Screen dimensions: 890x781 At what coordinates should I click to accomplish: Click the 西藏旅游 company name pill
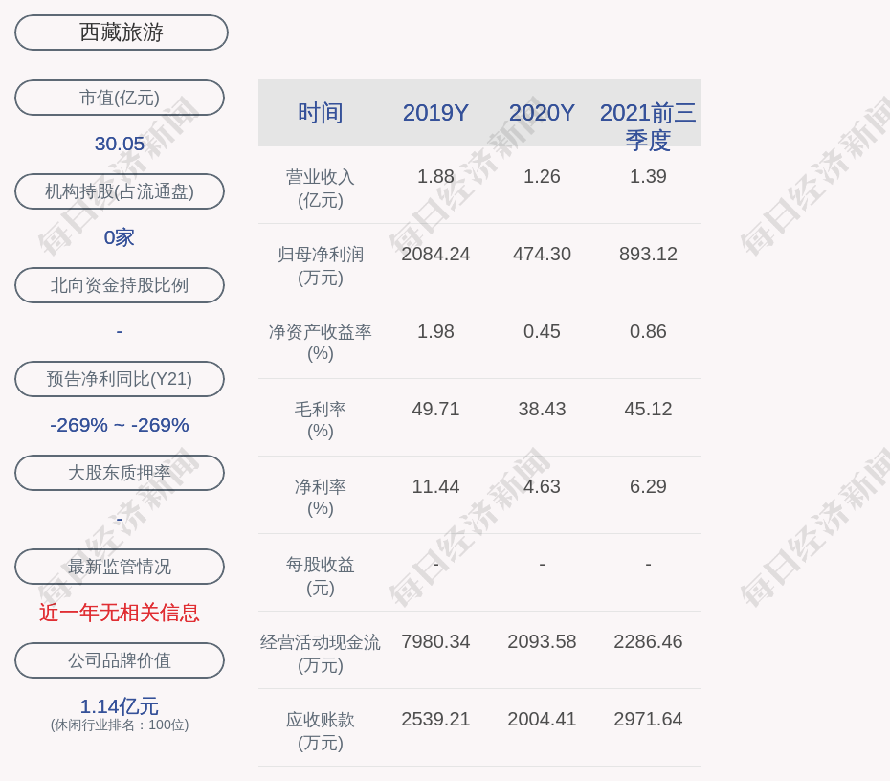(122, 33)
